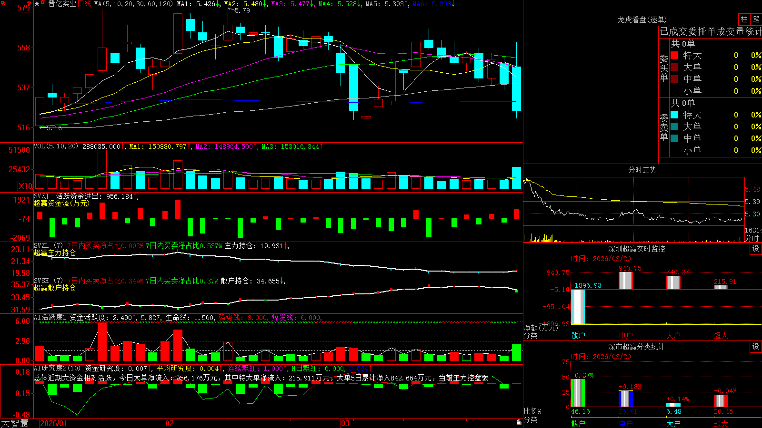The image size is (762, 428).
Task: Click the 深圳超赢实时监控 panel title
Action: (x=637, y=249)
